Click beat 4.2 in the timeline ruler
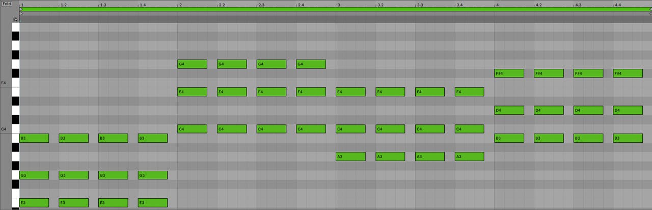 (538, 4)
